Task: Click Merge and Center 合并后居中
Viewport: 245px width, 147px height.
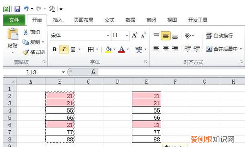Action: tap(222, 49)
